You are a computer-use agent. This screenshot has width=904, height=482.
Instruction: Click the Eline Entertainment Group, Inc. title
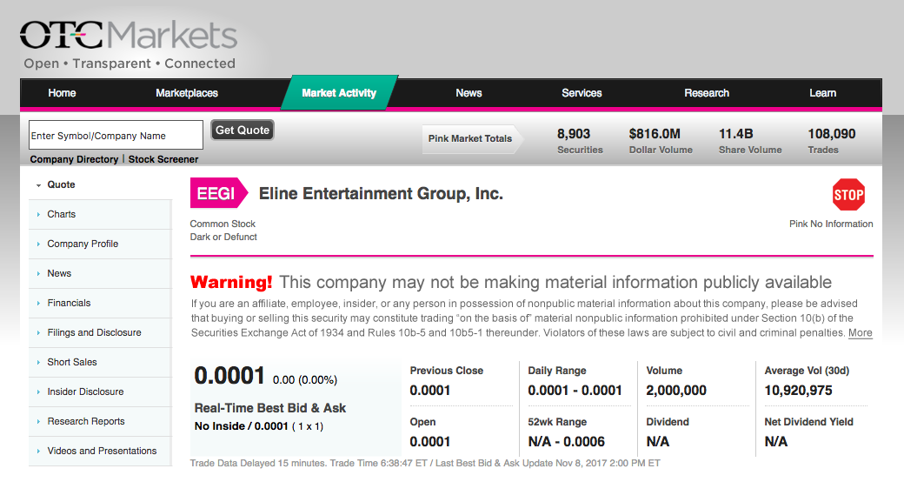pyautogui.click(x=381, y=193)
